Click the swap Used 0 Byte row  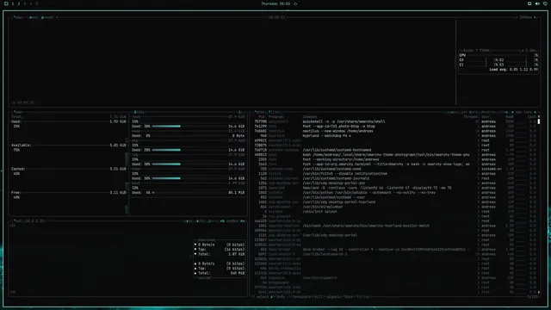click(188, 136)
